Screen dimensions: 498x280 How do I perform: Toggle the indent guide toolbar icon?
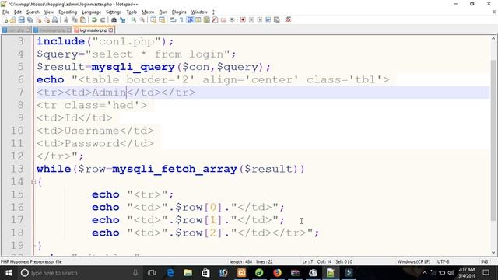190,19
